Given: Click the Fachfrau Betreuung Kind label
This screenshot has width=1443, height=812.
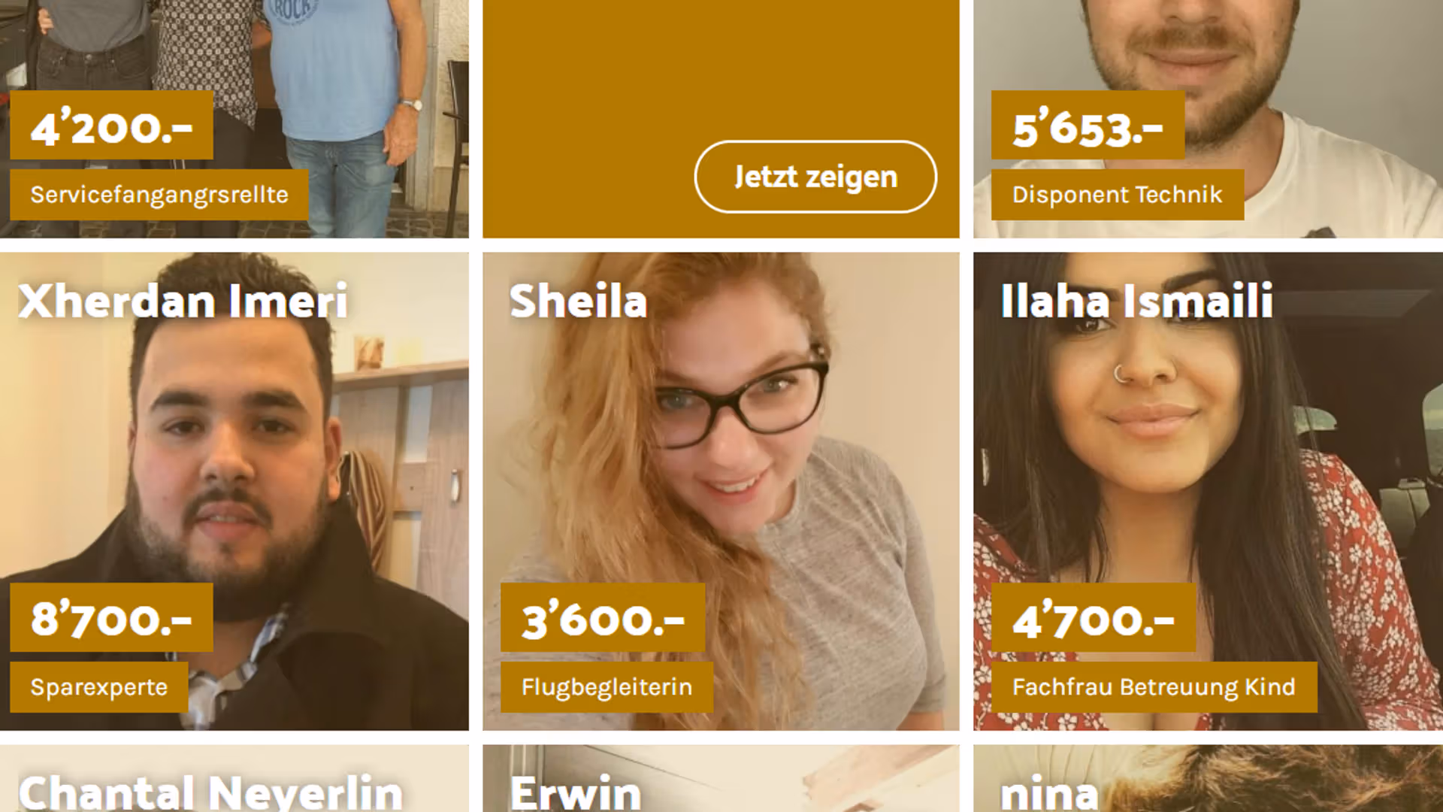Looking at the screenshot, I should (1154, 687).
